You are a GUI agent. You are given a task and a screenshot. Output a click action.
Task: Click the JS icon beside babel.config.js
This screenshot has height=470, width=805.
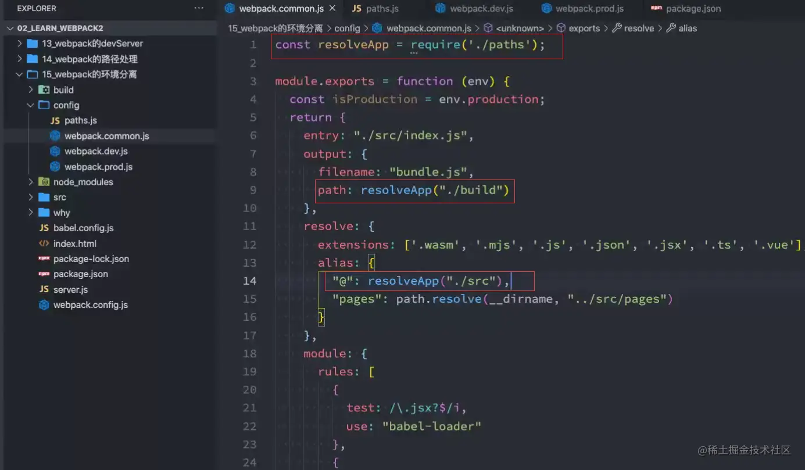pyautogui.click(x=44, y=228)
